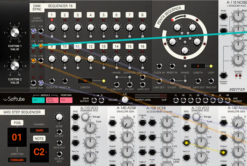247x166 pixels.
Task: Toggle the step 4 gate button
Action: 91,36
